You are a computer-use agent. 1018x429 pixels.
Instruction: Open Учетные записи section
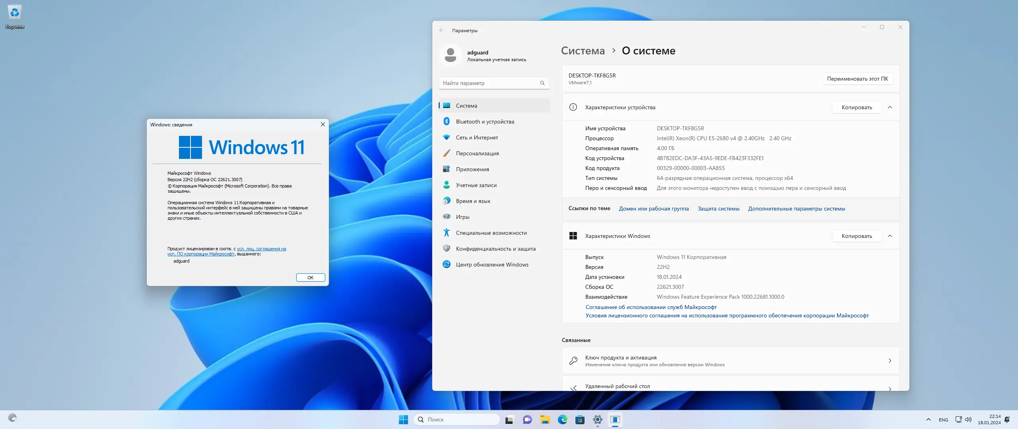(476, 185)
